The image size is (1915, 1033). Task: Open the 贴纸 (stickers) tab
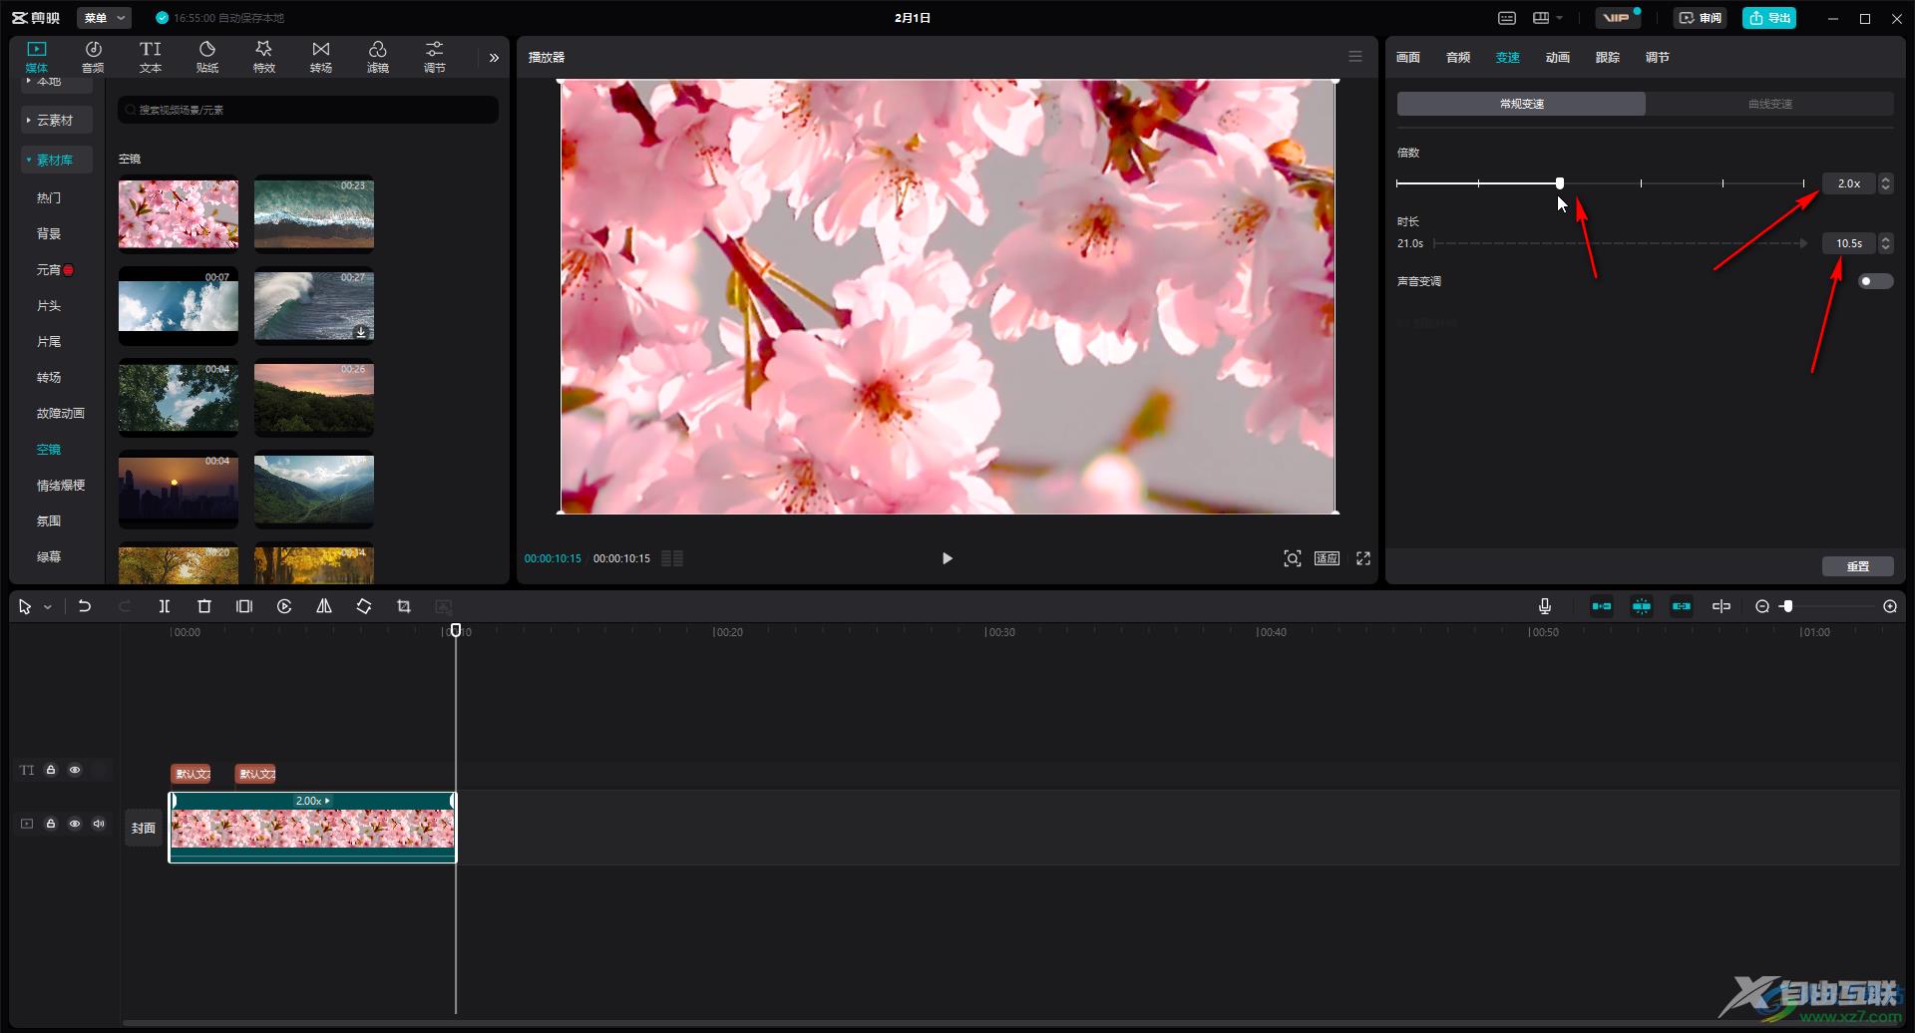[207, 57]
